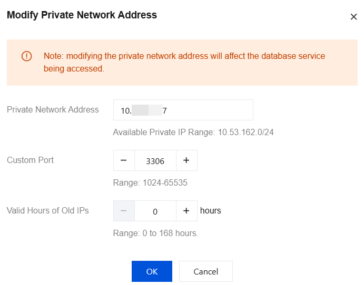Confirm changes with the OK button
This screenshot has height=285, width=364.
pos(152,271)
